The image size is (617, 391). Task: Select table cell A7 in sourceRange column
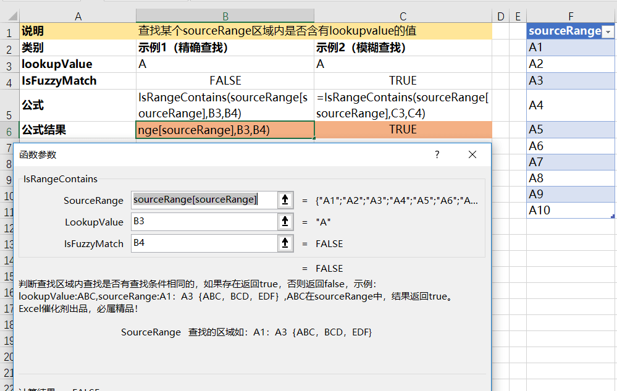pos(571,162)
